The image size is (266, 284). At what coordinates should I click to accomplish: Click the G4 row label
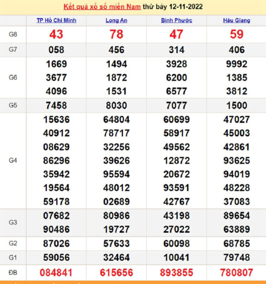[13, 161]
